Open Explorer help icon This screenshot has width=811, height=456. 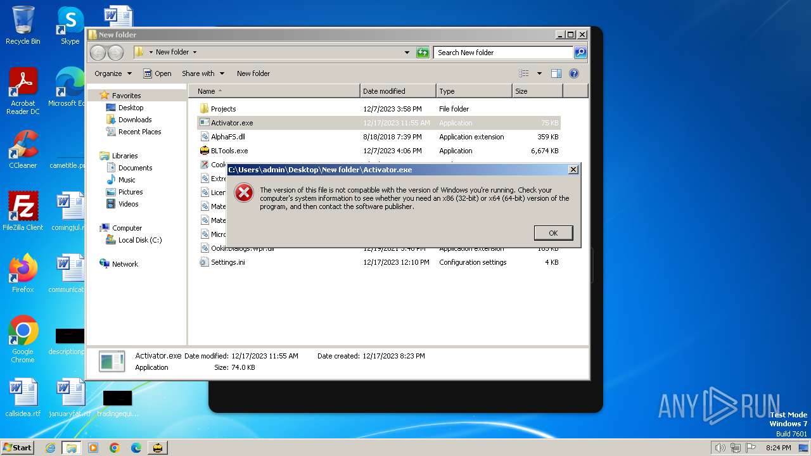pyautogui.click(x=574, y=73)
